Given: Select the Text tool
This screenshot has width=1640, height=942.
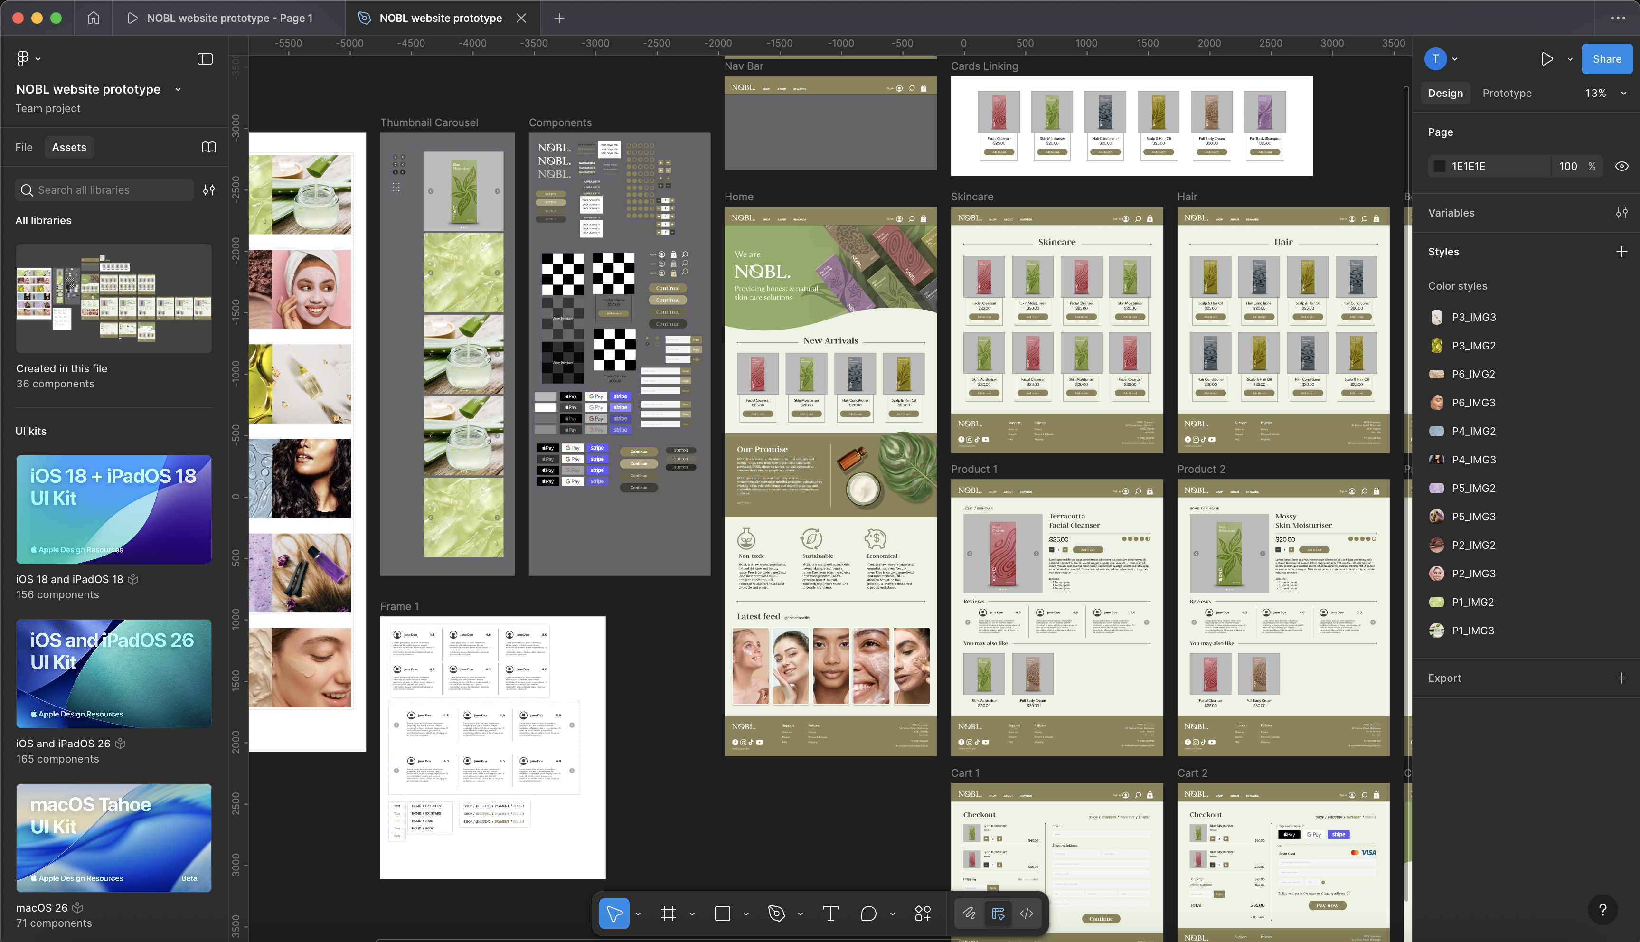Looking at the screenshot, I should pos(830,914).
